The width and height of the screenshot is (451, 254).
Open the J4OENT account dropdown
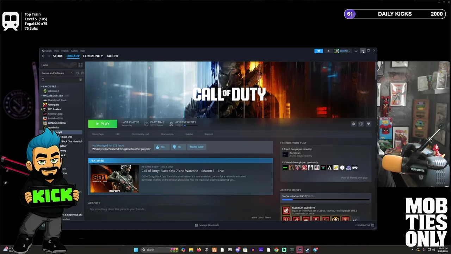pyautogui.click(x=342, y=51)
